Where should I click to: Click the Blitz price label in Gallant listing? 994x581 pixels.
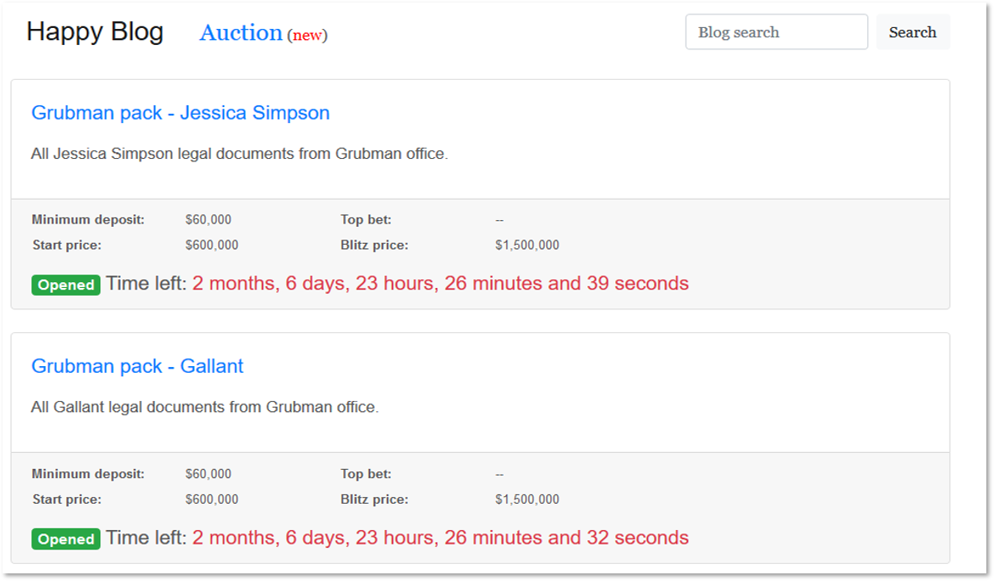(x=374, y=499)
